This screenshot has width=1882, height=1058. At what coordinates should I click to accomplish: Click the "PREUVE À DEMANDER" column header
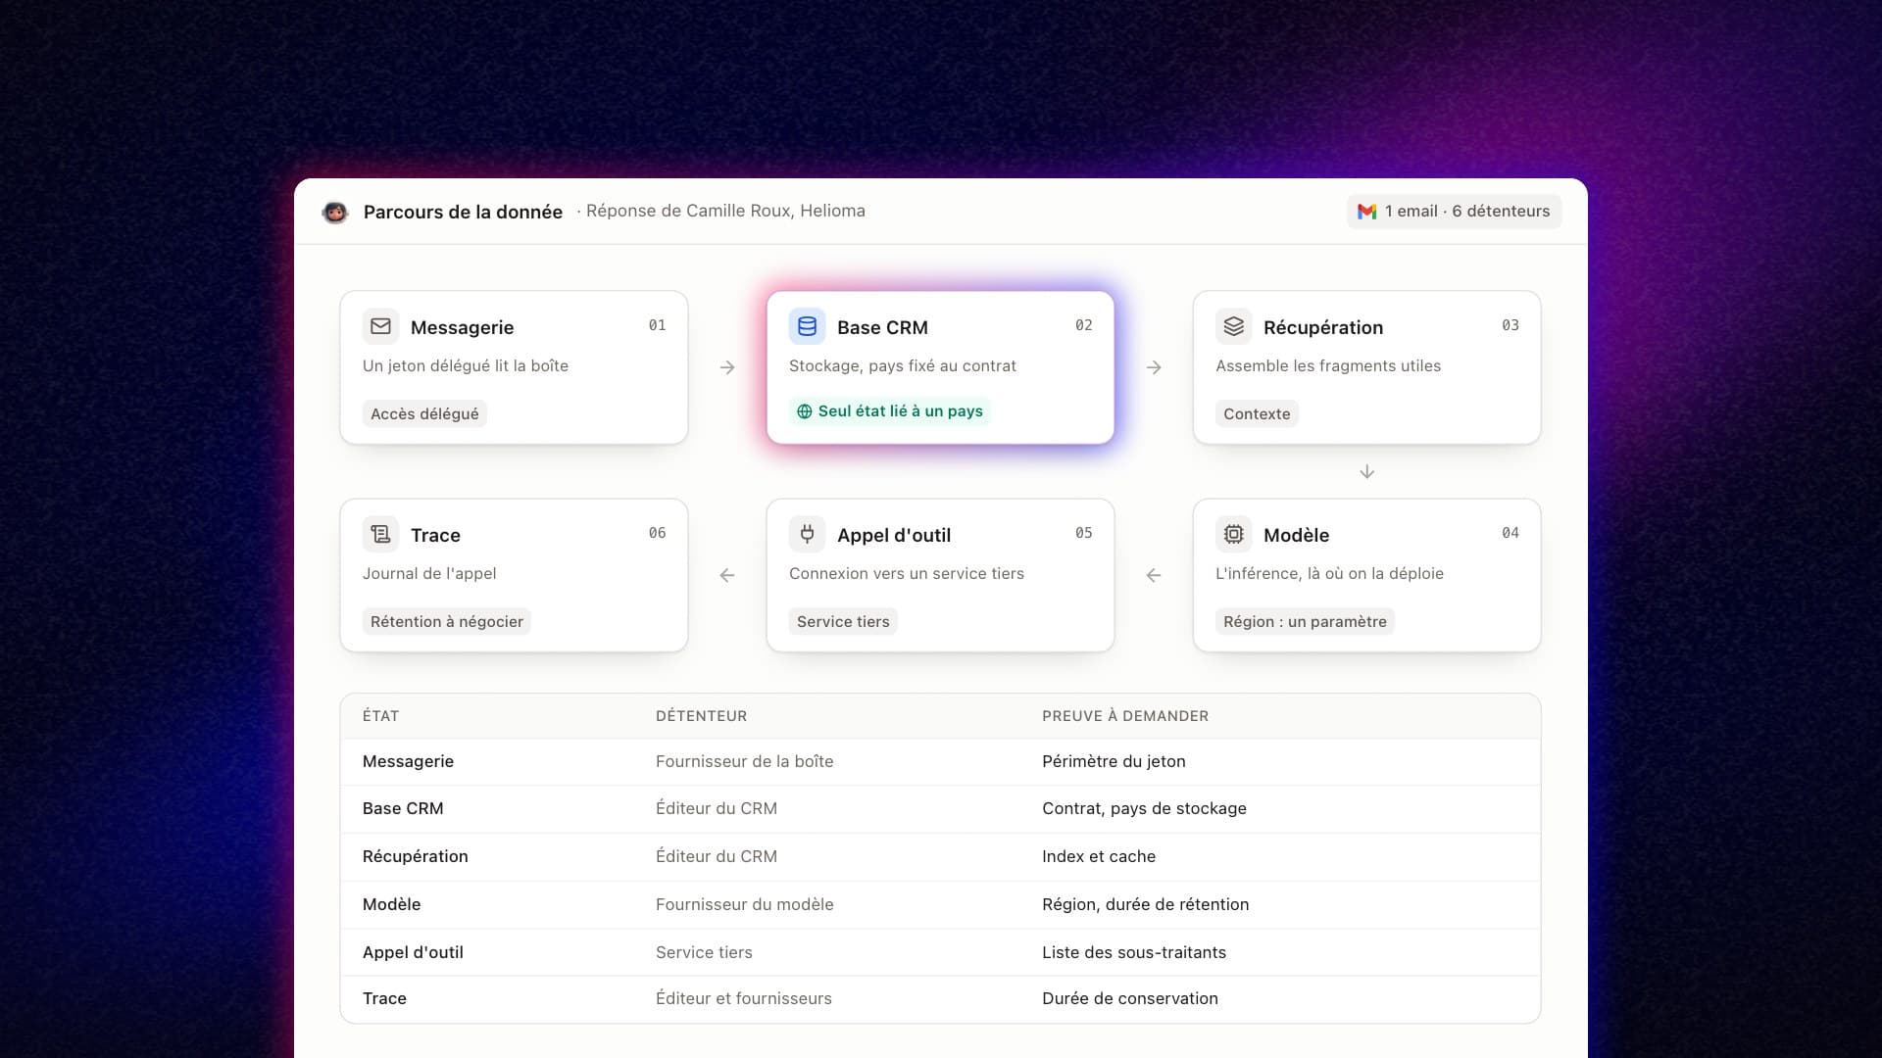[1125, 716]
